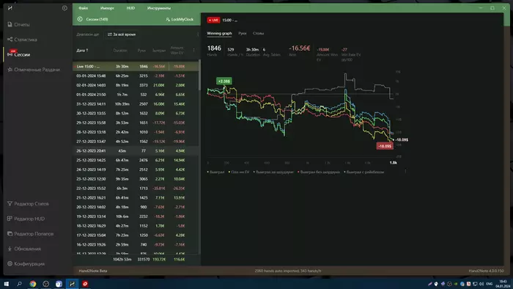513x289 pixels.
Task: Open Редактор Попапов popup editor
Action: tap(30, 234)
